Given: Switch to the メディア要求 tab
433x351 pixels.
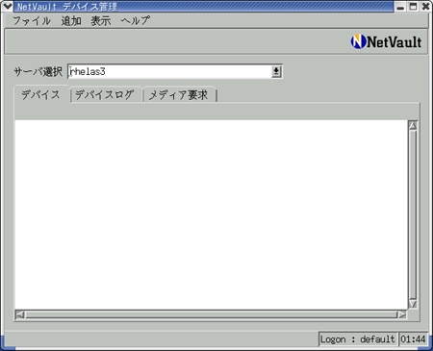Looking at the screenshot, I should (179, 95).
